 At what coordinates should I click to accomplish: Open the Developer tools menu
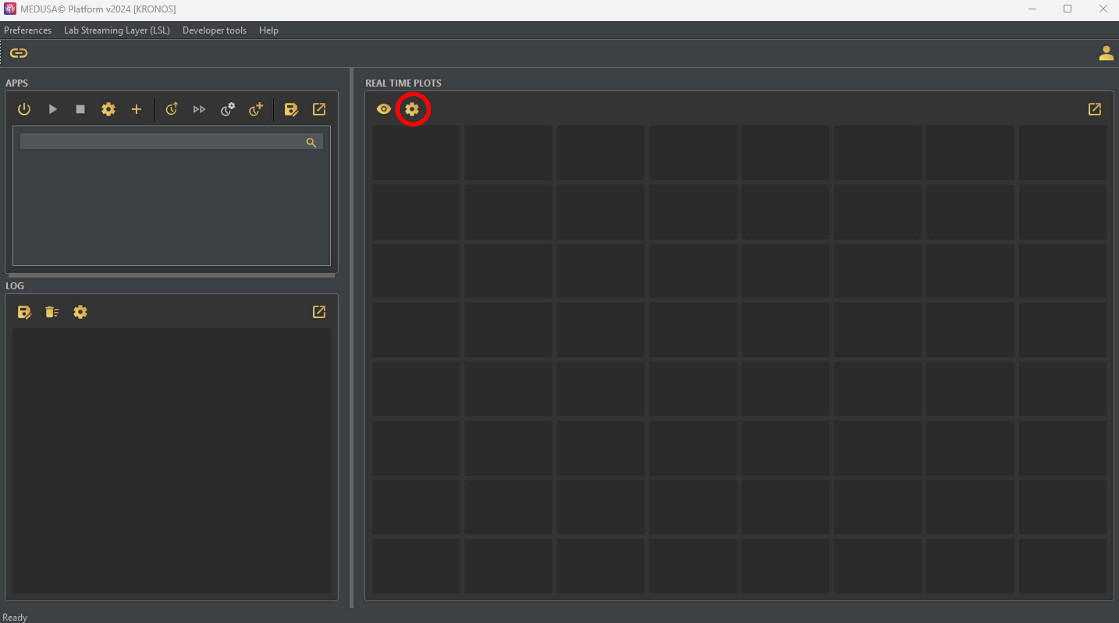point(214,30)
